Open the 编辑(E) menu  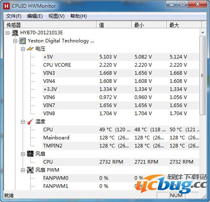(35, 16)
